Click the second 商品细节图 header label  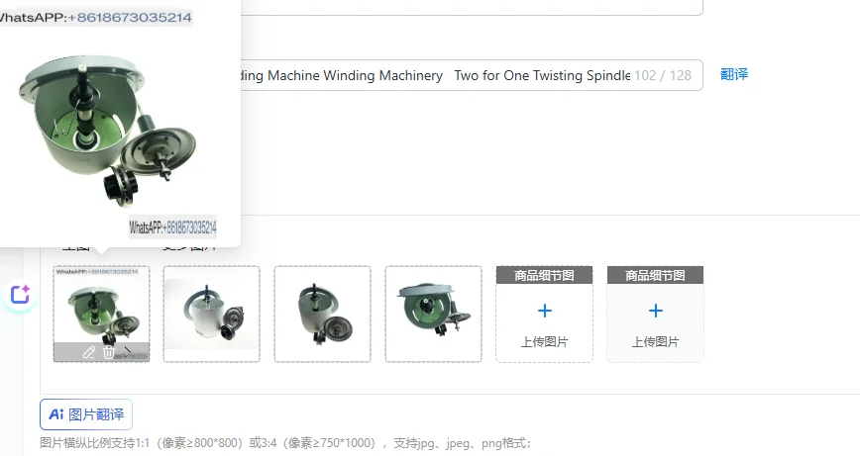(x=656, y=275)
